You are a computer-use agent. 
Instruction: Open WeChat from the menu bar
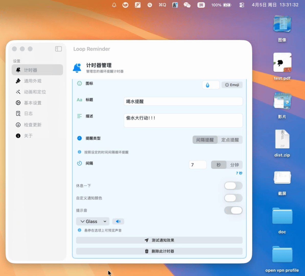pos(187,5)
